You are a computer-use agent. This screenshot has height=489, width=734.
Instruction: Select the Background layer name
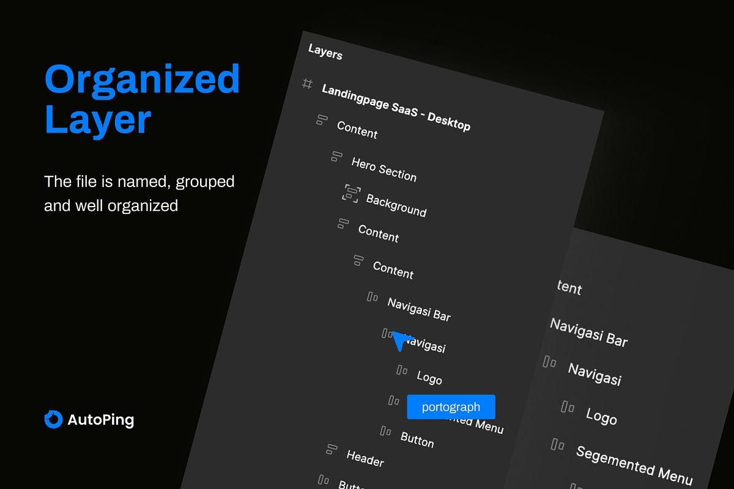[396, 205]
